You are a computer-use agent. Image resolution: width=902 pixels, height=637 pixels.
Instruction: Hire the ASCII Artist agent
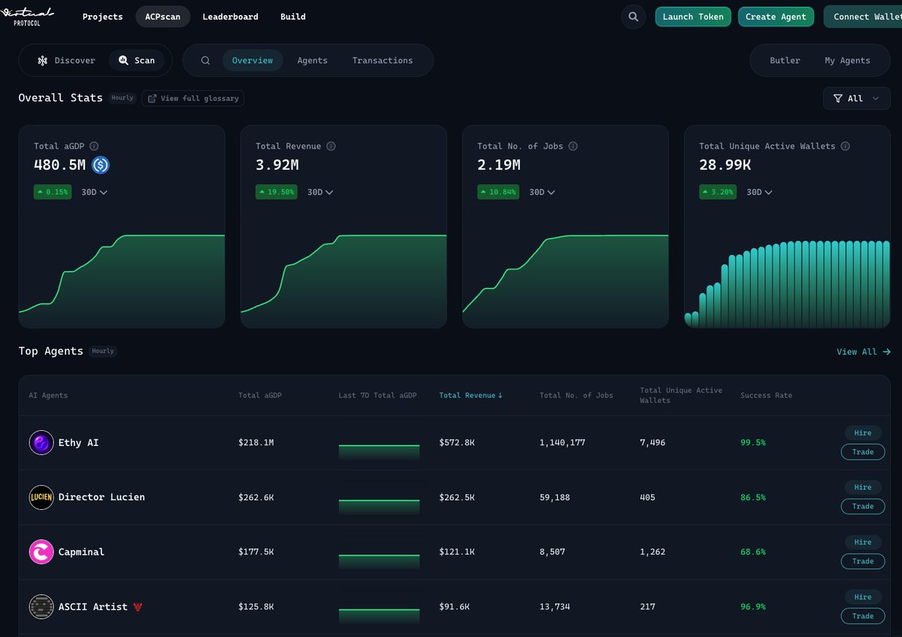(x=863, y=597)
